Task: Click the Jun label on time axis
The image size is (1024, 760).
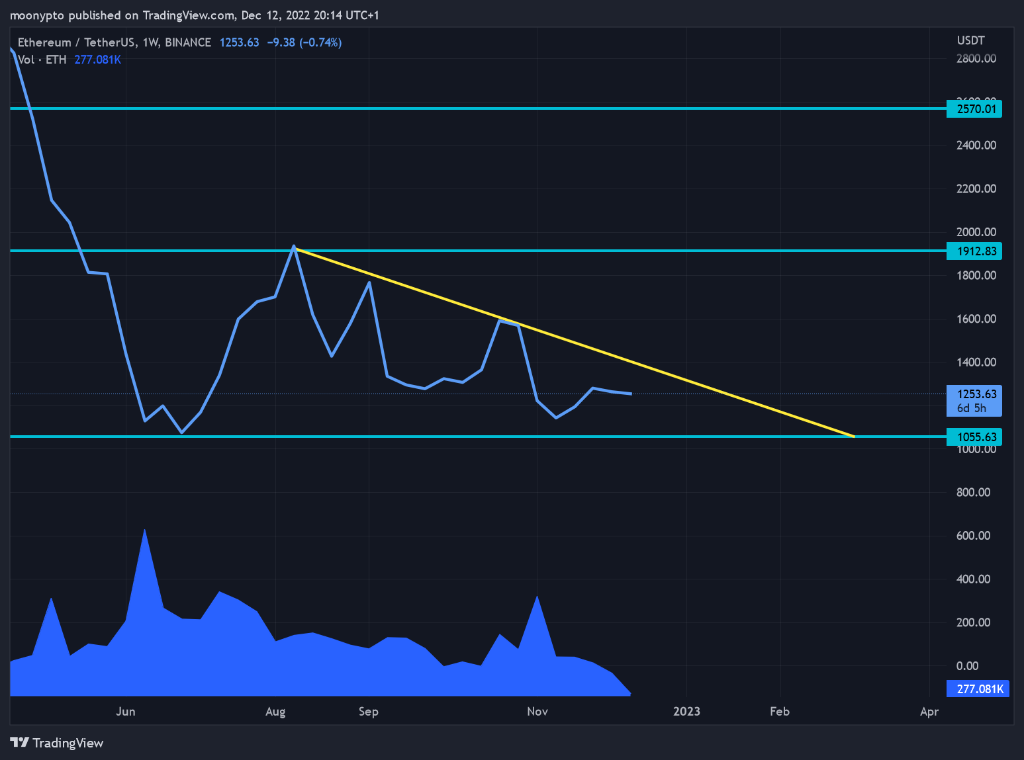Action: click(x=125, y=711)
